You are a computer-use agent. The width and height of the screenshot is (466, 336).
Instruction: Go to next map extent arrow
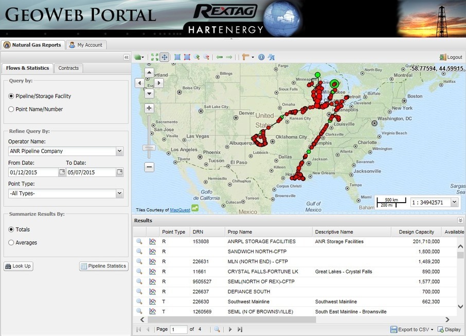[229, 57]
